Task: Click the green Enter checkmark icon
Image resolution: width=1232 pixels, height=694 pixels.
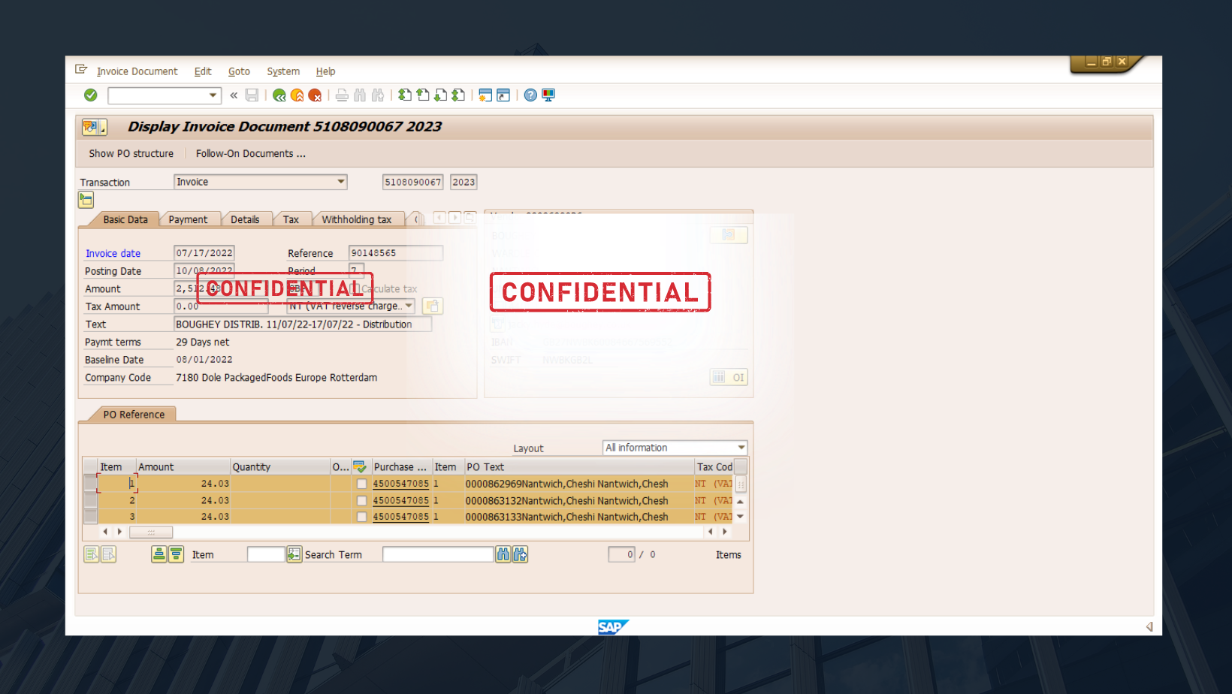Action: 91,95
